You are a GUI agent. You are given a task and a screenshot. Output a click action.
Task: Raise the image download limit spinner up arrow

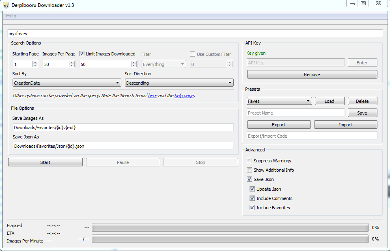tap(134, 62)
